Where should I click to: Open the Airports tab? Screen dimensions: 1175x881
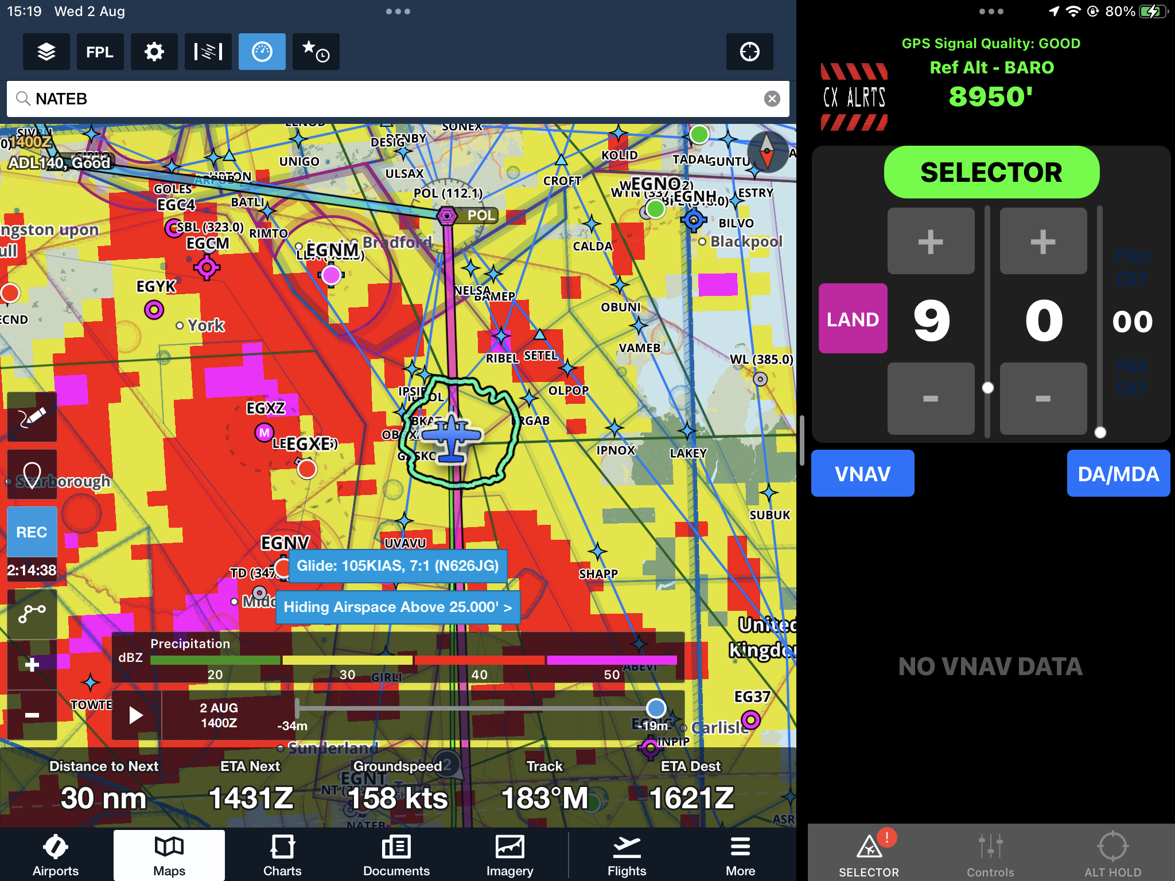56,855
